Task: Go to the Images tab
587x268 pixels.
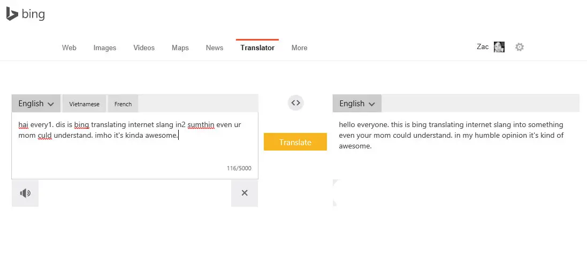Action: (x=105, y=48)
